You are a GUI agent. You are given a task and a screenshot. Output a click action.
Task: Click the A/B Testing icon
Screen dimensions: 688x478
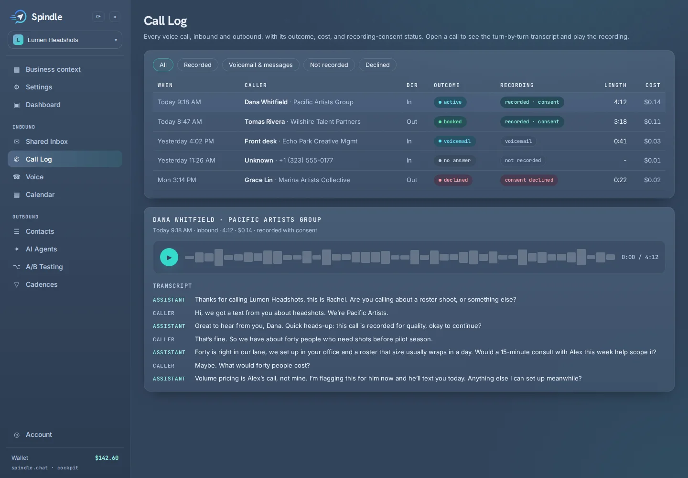pos(17,267)
